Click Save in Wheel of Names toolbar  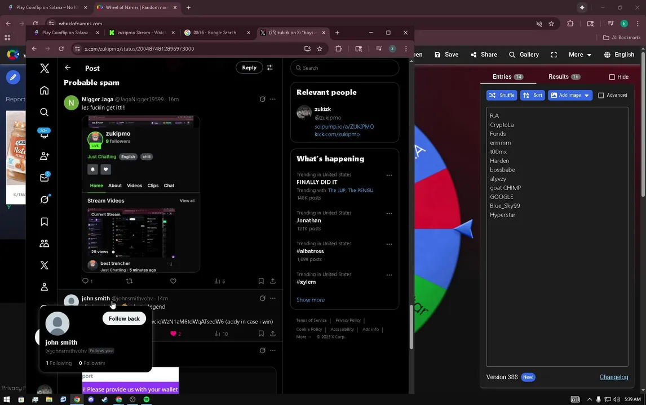(x=446, y=55)
